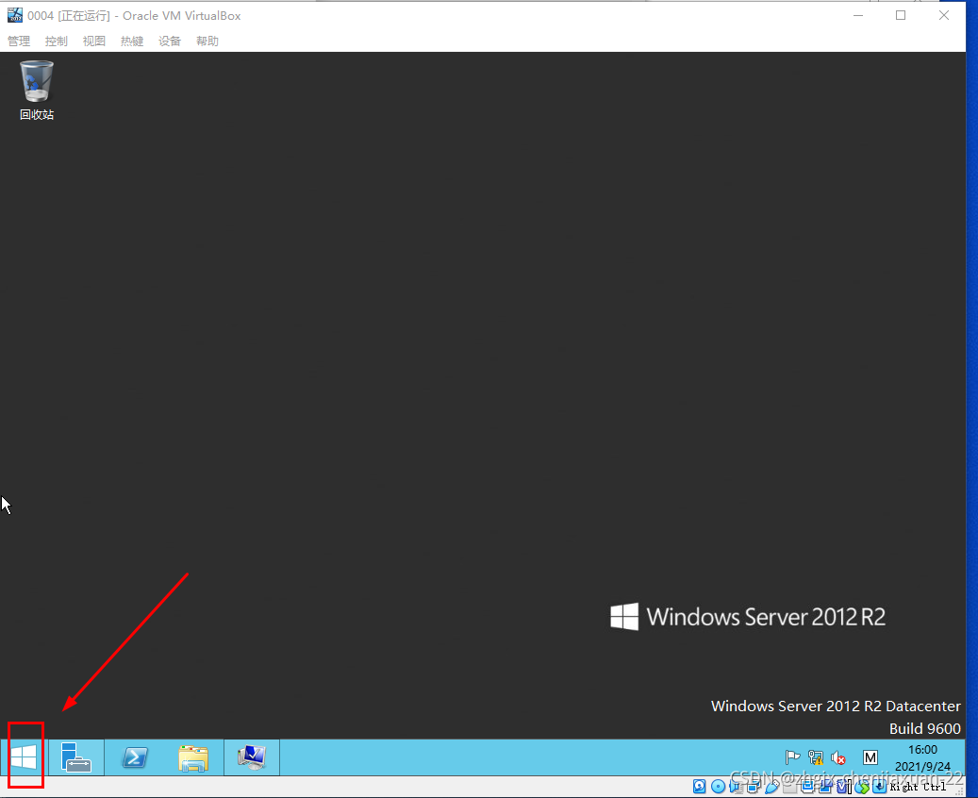Minimize the VirtualBox window
The height and width of the screenshot is (798, 978).
(x=858, y=16)
